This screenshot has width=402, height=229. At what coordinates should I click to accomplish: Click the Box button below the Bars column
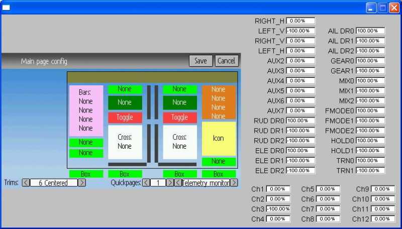(x=86, y=174)
